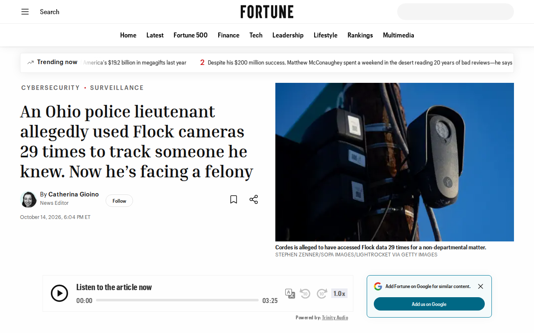Click Catherina Gioino's author avatar
This screenshot has height=333, width=534.
[x=28, y=199]
